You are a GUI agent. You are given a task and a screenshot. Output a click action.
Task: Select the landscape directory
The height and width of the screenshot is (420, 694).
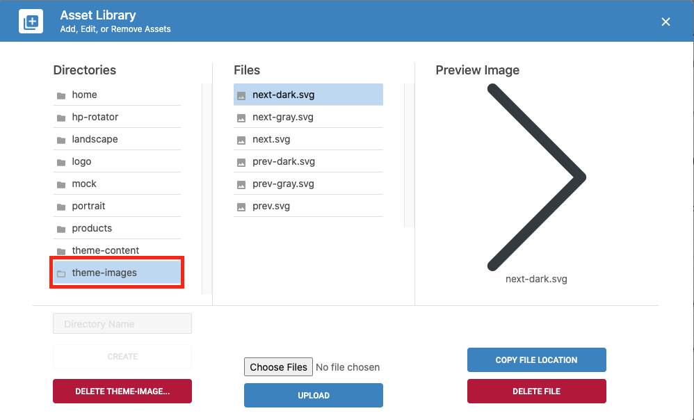coord(94,139)
